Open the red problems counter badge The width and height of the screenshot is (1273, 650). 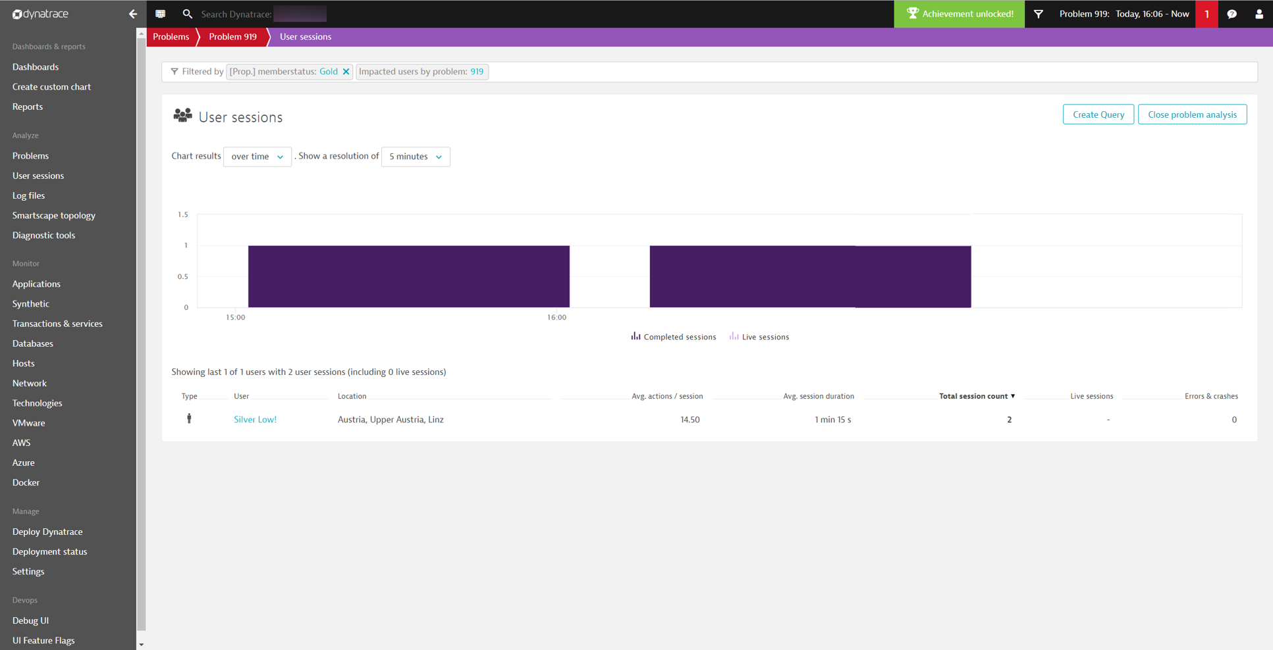click(x=1206, y=14)
